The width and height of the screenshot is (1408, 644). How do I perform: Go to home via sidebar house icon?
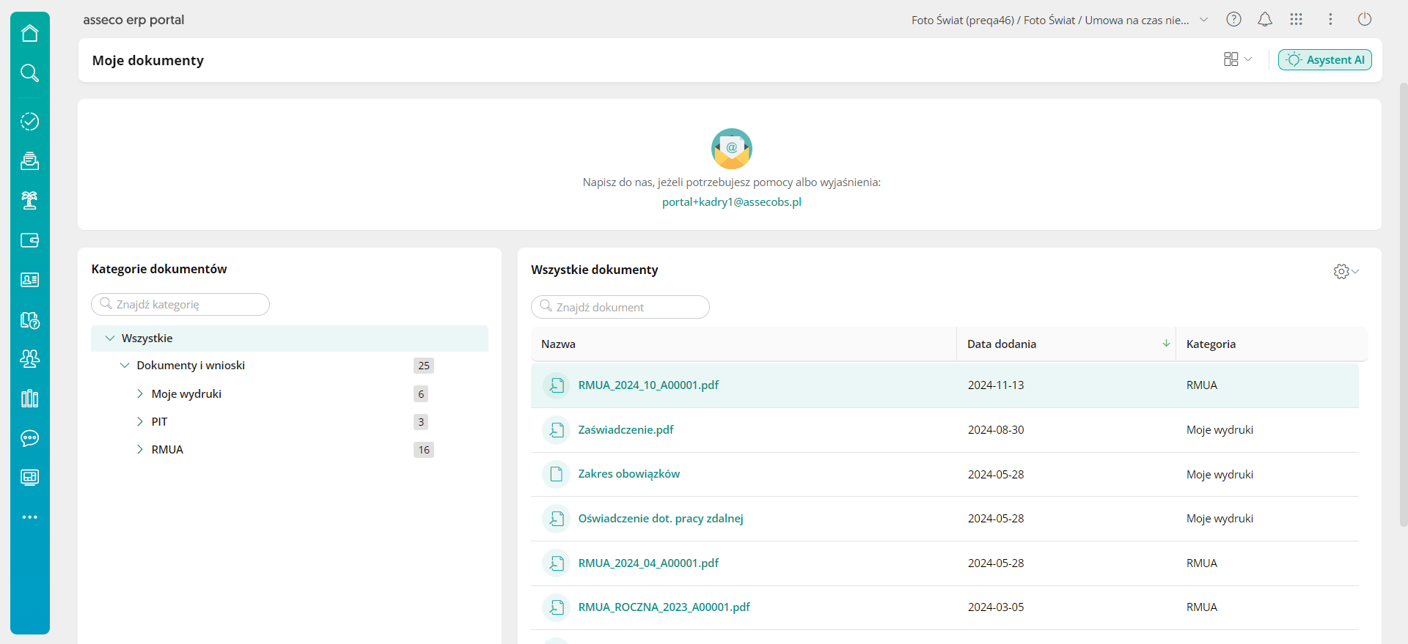click(x=30, y=34)
